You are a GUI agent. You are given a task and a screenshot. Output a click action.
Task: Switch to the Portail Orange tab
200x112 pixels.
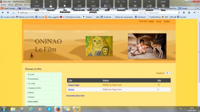[9, 8]
